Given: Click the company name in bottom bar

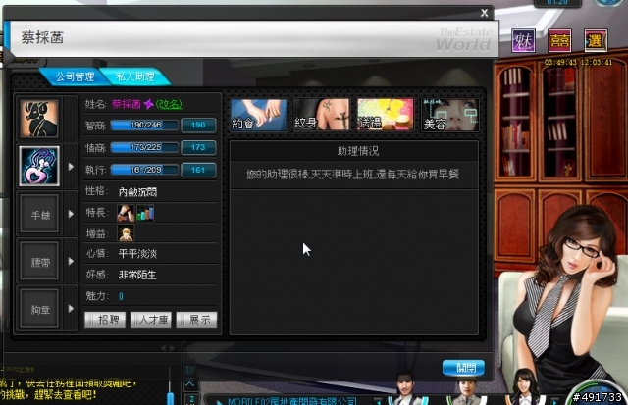Looking at the screenshot, I should coord(292,401).
